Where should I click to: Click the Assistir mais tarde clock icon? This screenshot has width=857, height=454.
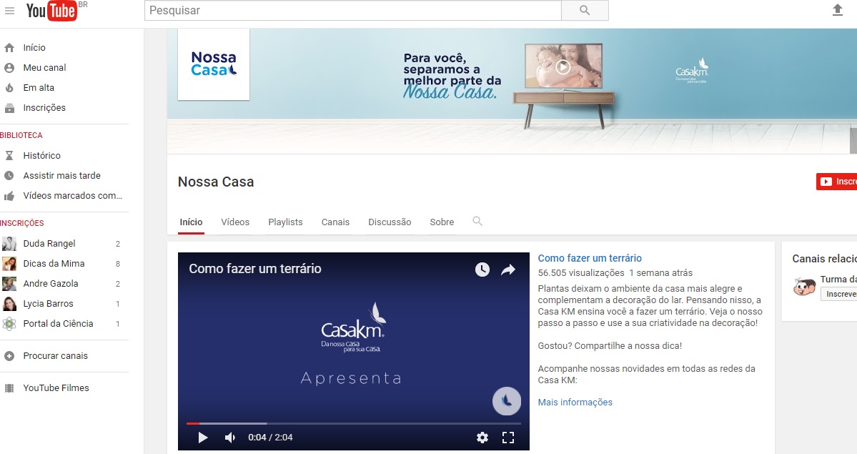9,176
